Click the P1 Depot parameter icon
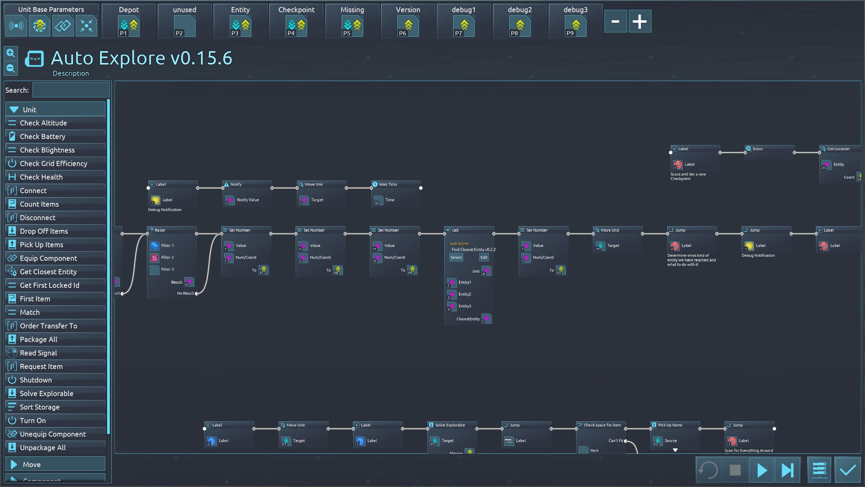The image size is (865, 487). [x=129, y=26]
